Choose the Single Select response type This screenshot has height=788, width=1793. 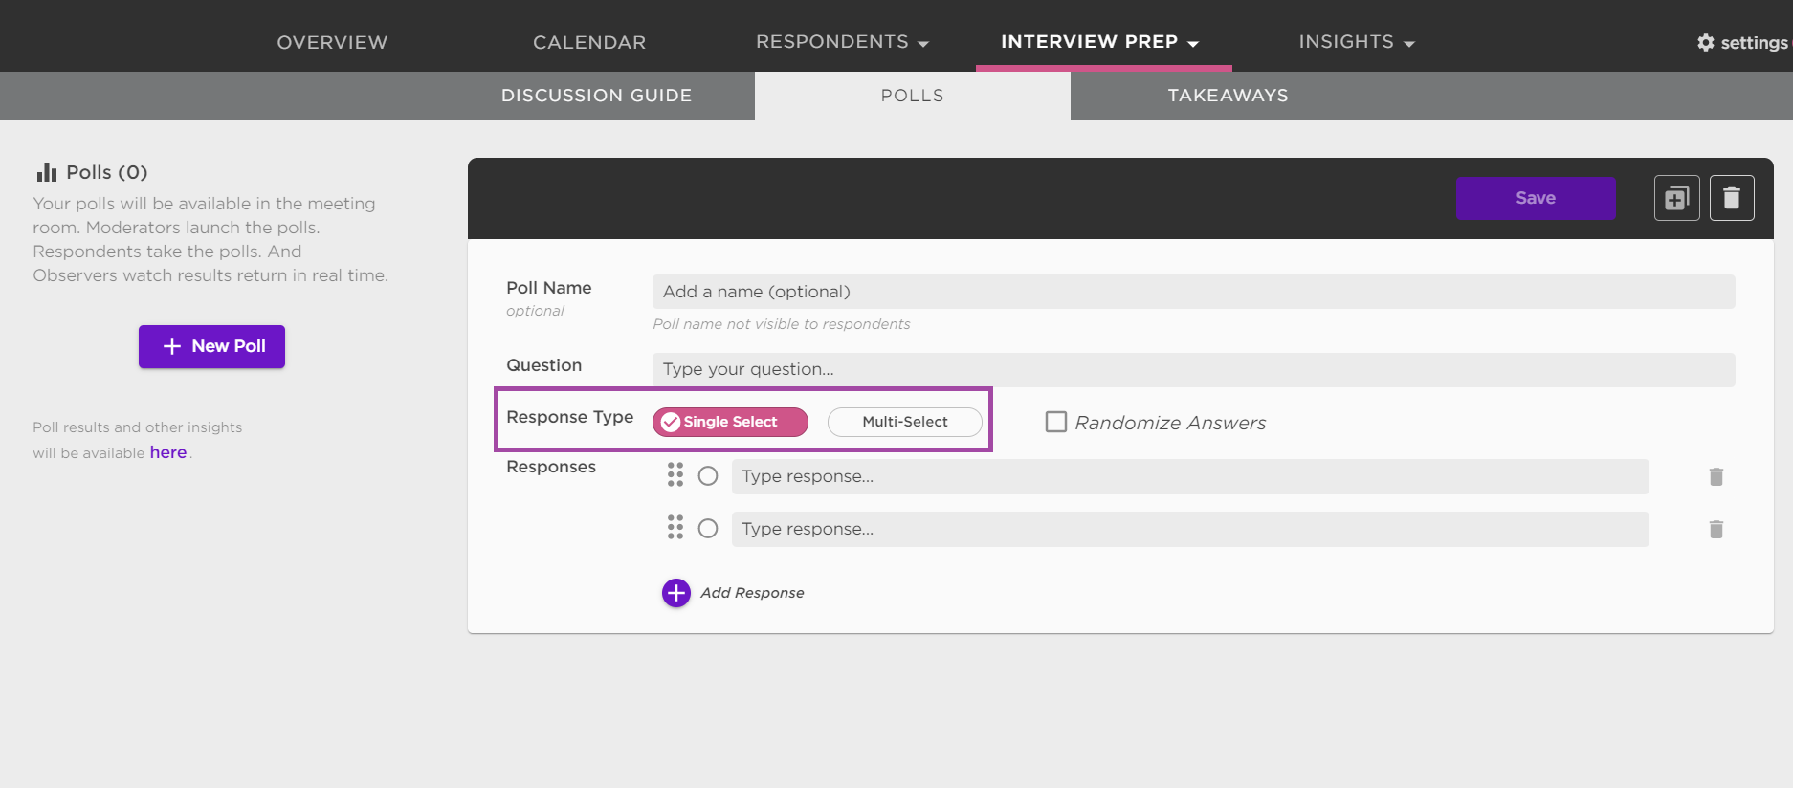coord(730,422)
